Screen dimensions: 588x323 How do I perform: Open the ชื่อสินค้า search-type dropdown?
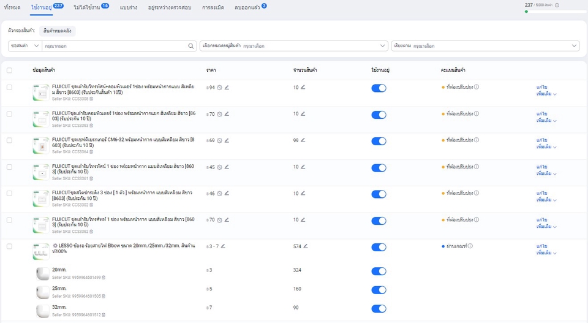pos(24,46)
